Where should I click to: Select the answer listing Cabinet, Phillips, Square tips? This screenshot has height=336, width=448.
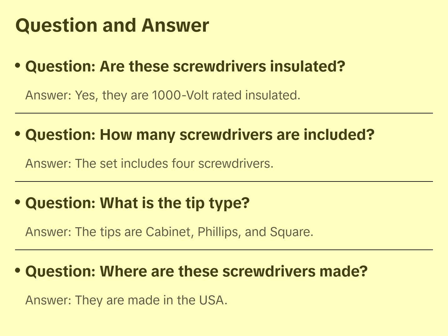click(169, 232)
